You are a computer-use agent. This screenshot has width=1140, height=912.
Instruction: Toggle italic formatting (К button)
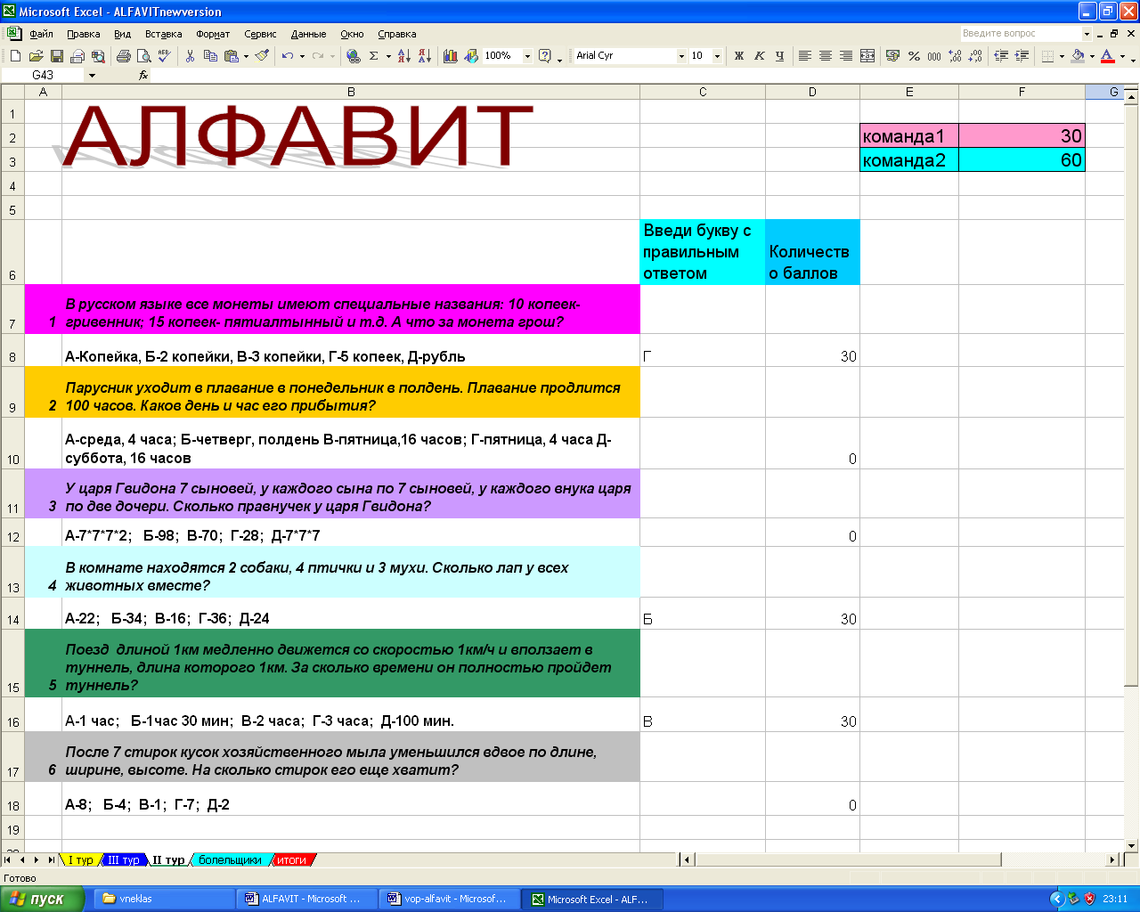[x=759, y=56]
